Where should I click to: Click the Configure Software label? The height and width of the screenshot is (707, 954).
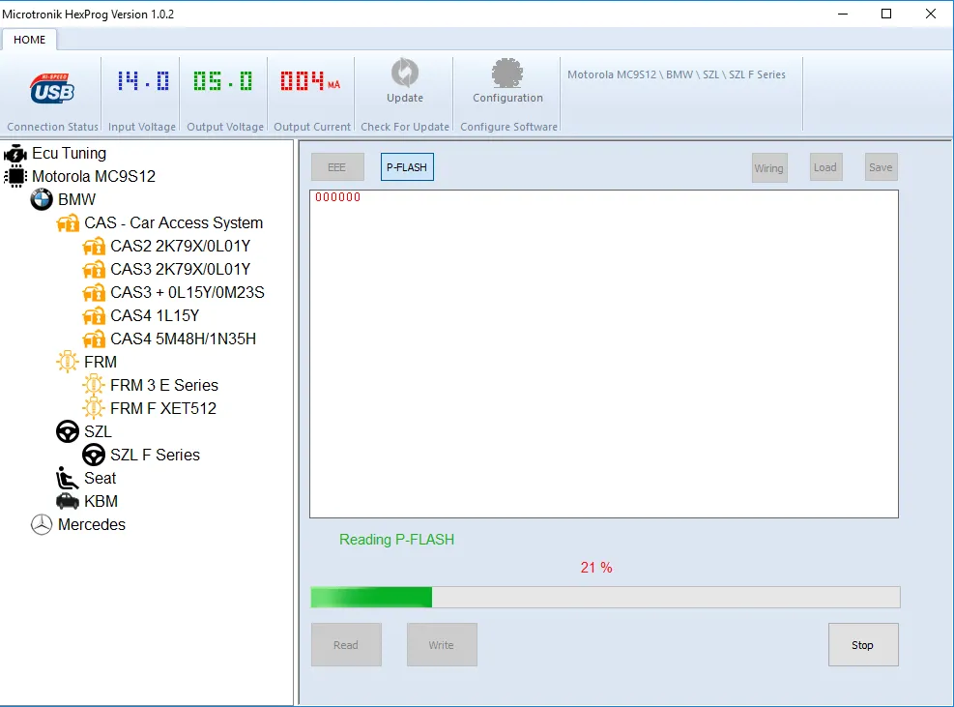[x=509, y=127]
